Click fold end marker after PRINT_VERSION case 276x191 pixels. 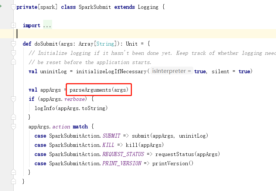13,172
